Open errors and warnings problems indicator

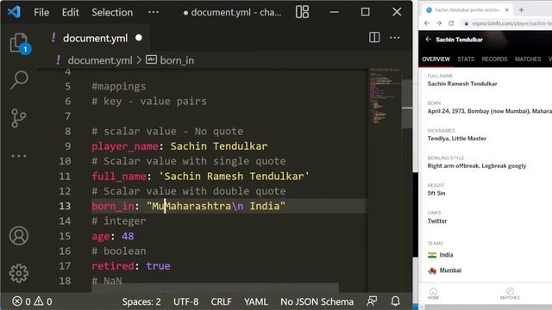(x=33, y=301)
